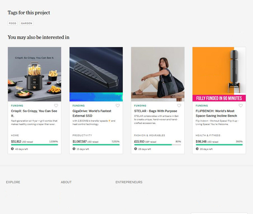Click the clock icon beside 26 days left
This screenshot has height=214, width=253.
click(197, 149)
